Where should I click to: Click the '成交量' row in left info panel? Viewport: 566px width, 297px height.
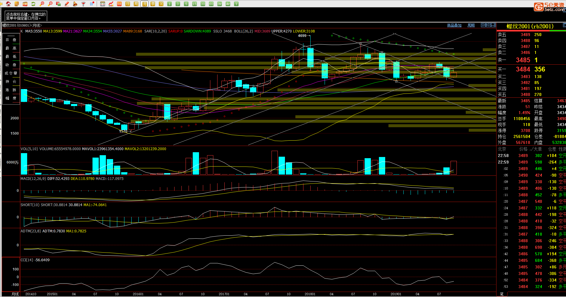tap(11, 73)
